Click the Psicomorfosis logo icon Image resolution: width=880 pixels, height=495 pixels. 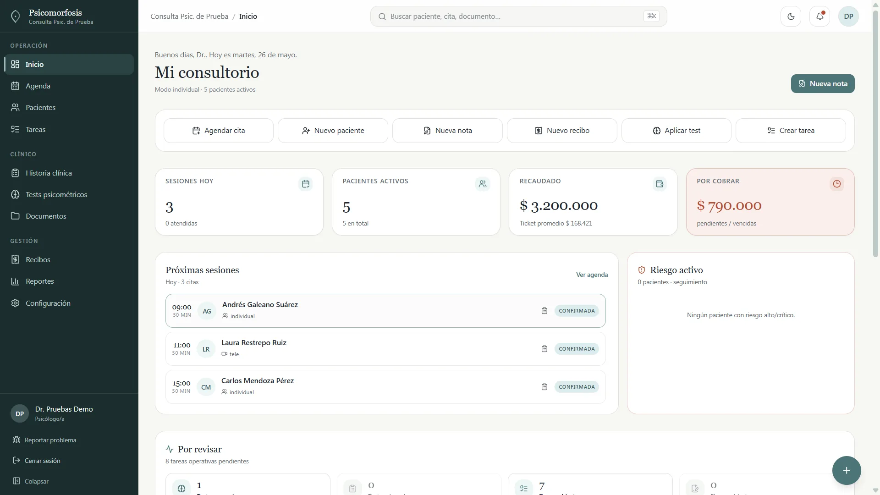point(15,16)
